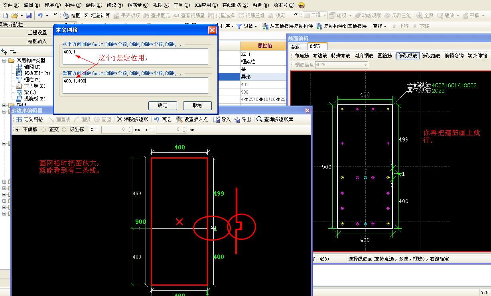
Task: Click 端头伸缩 in section editor
Action: click(477, 56)
